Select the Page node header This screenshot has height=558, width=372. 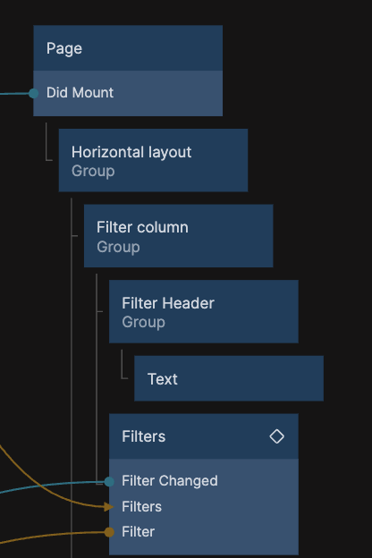(x=128, y=48)
